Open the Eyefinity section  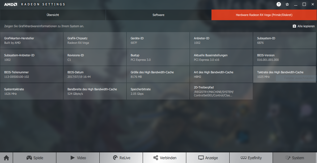click(x=251, y=158)
